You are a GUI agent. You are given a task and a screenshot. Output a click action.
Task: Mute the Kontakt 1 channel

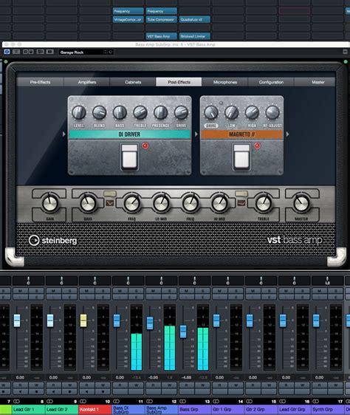coord(86,291)
